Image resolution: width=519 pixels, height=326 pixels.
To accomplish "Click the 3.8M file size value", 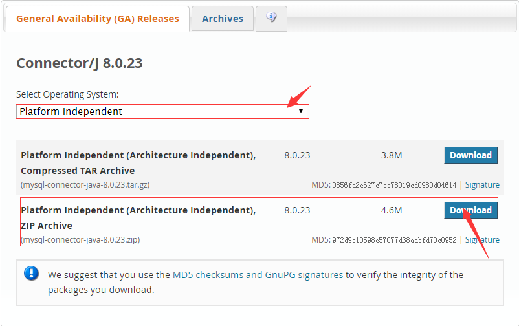I will tap(392, 155).
